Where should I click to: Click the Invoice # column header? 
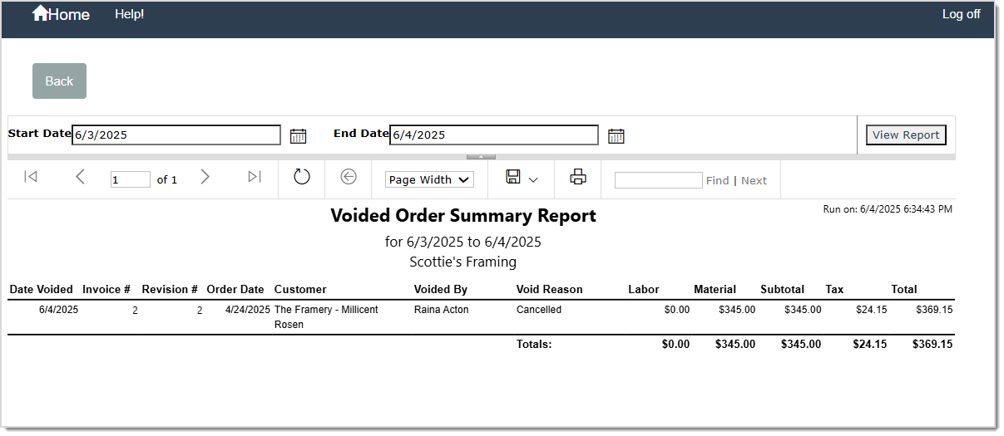[x=106, y=289]
